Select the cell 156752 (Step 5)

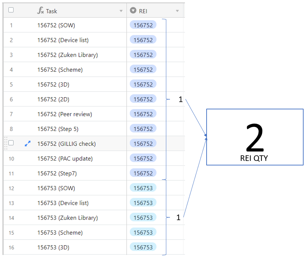[x=58, y=129]
